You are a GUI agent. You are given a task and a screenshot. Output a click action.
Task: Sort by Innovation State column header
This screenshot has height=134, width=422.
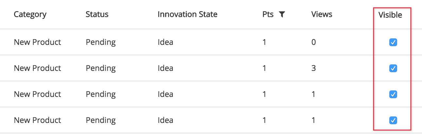(x=187, y=14)
